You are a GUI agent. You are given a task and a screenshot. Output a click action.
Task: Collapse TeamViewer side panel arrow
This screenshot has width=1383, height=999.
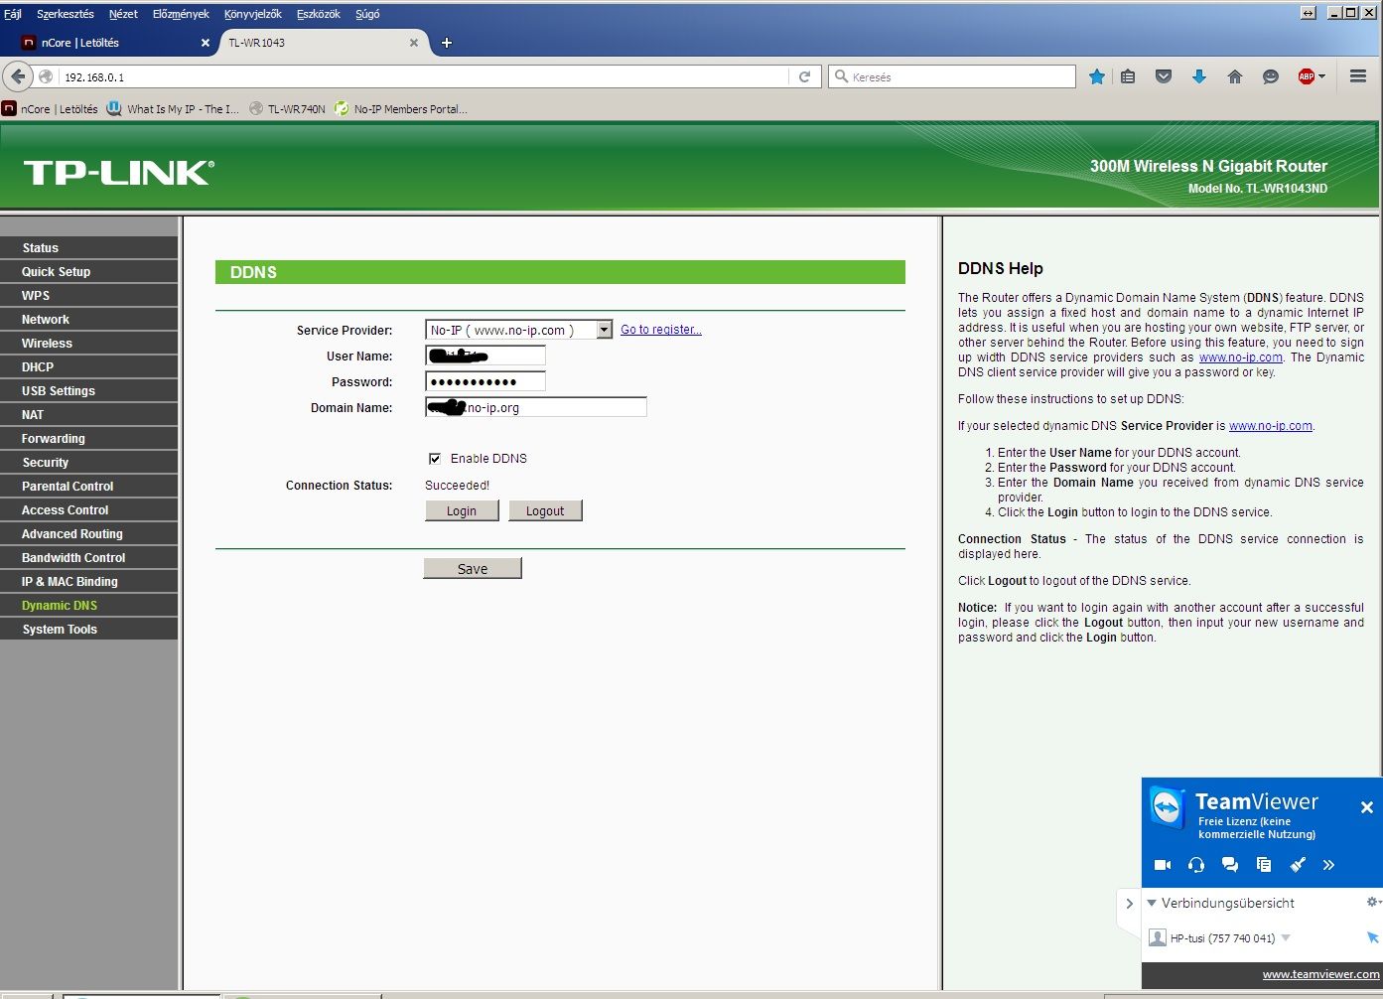point(1129,904)
